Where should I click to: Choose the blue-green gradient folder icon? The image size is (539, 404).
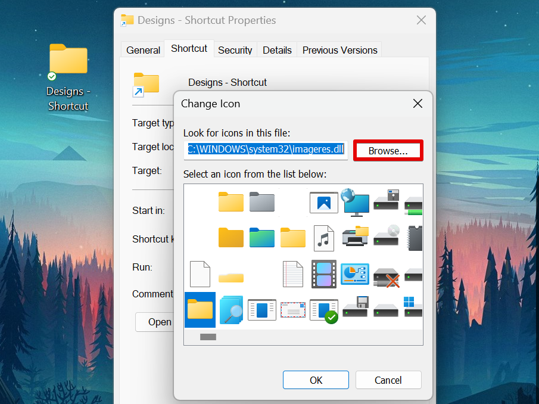(262, 238)
